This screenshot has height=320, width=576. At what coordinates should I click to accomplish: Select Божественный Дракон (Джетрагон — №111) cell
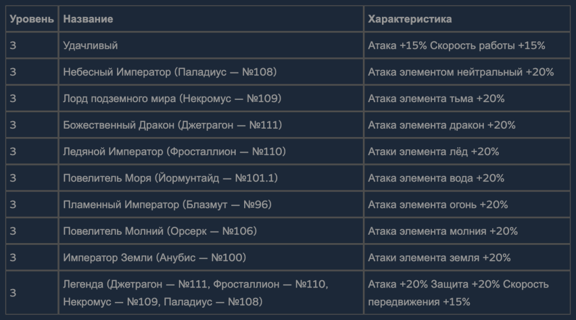point(211,125)
